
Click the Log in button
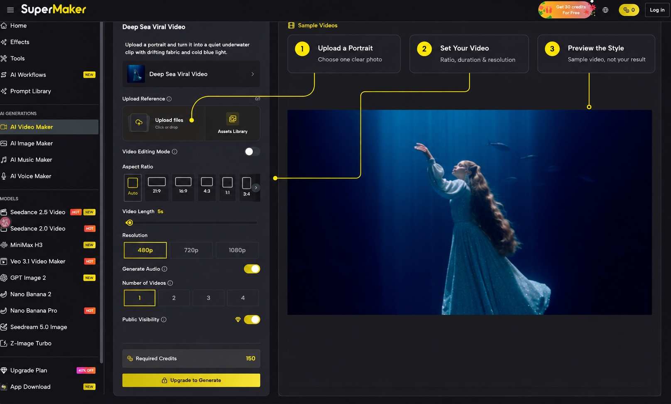coord(657,10)
